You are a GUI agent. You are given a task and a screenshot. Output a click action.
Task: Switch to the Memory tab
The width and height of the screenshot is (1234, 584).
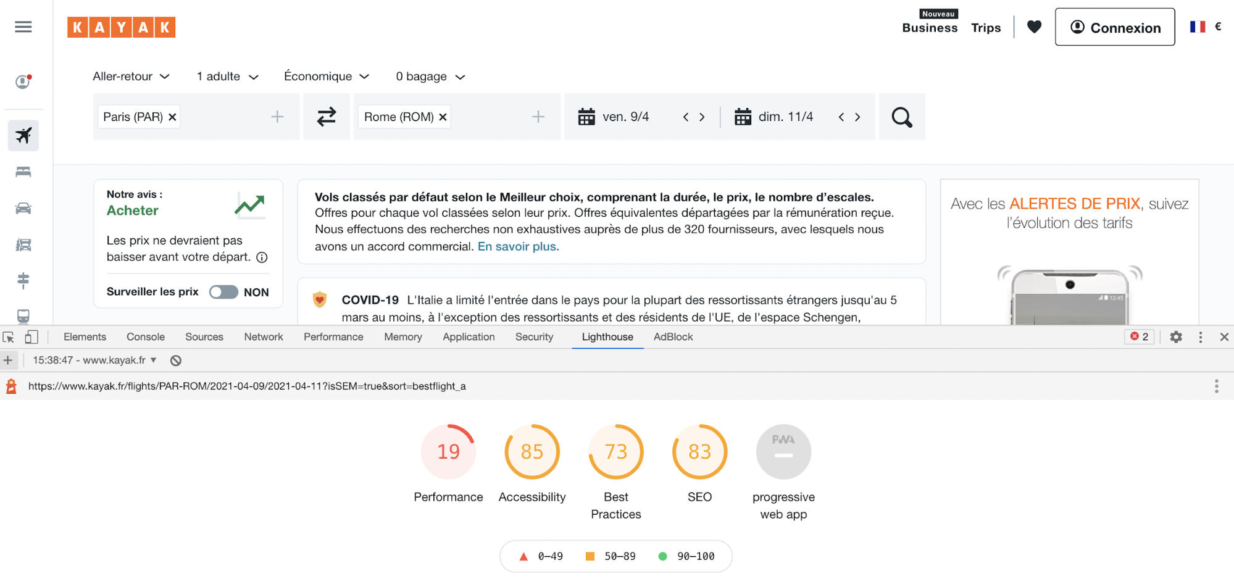point(403,337)
